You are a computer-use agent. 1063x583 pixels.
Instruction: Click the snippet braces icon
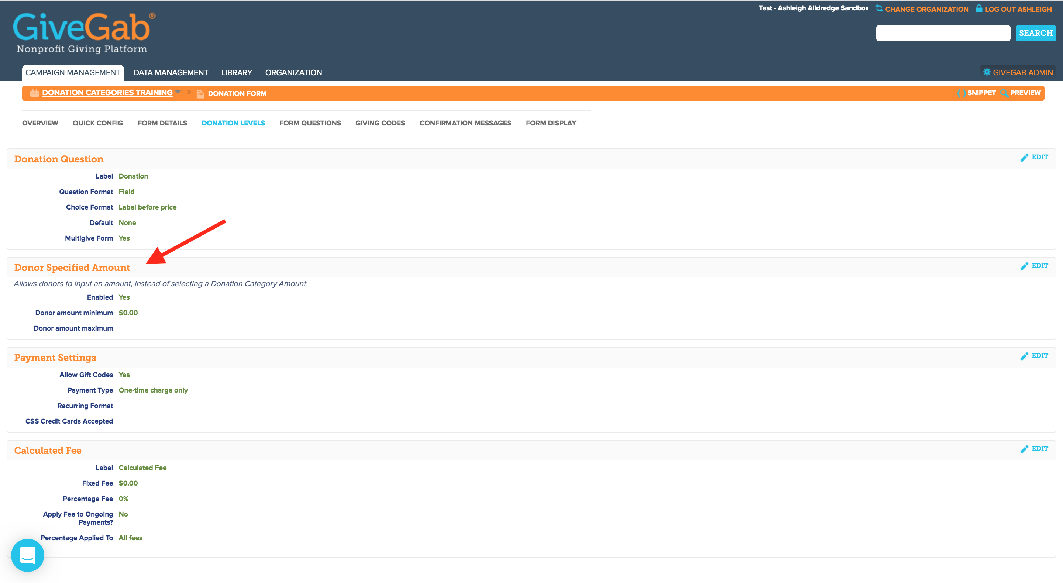tap(961, 93)
